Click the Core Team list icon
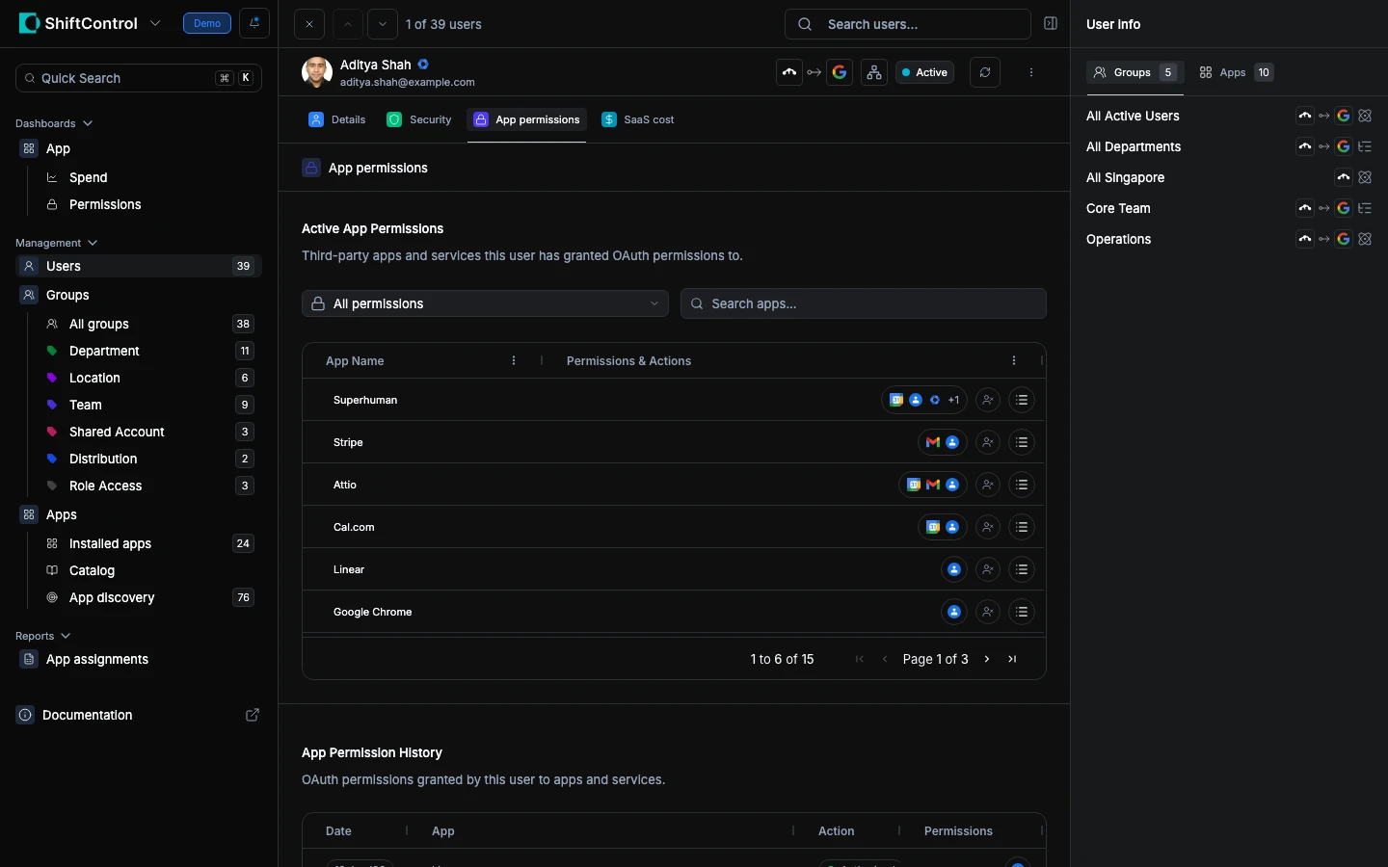The width and height of the screenshot is (1388, 867). tap(1365, 208)
